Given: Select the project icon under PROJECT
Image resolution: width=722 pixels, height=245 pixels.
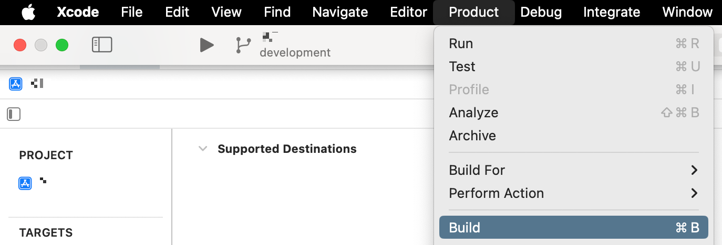Looking at the screenshot, I should click(25, 183).
